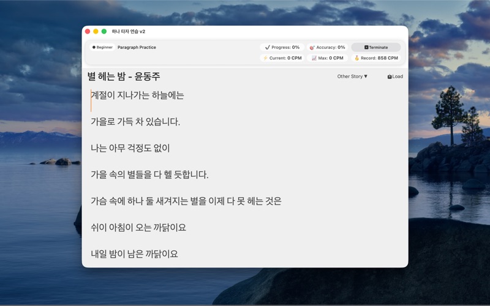Click the checkmark icon beside Progress

tap(267, 48)
